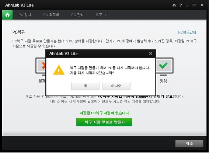The image size is (209, 153).
Task: Switch to PC 최적화 tab
Action: [51, 15]
